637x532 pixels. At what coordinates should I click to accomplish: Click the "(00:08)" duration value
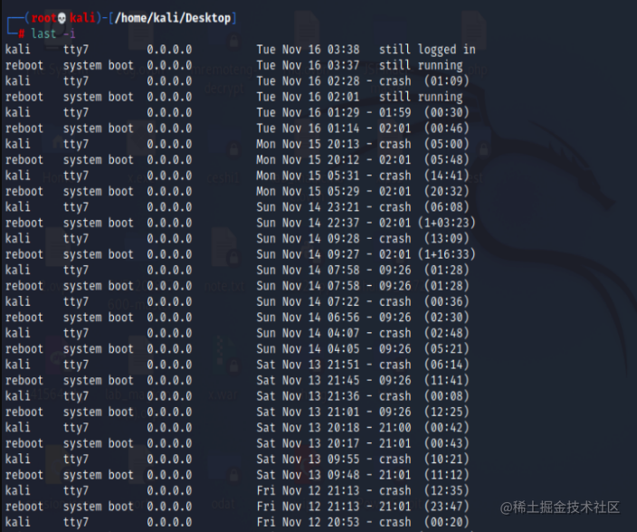pyautogui.click(x=446, y=396)
